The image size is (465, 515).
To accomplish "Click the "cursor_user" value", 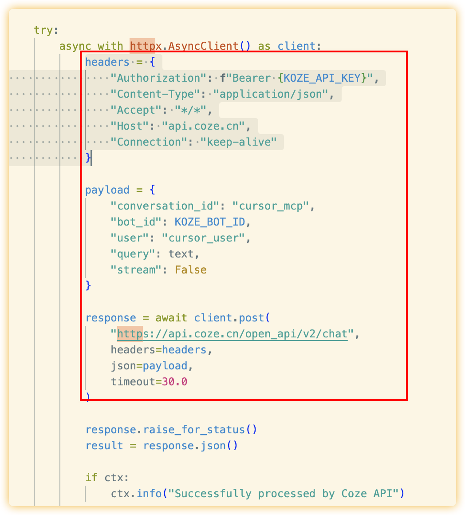I will (204, 238).
